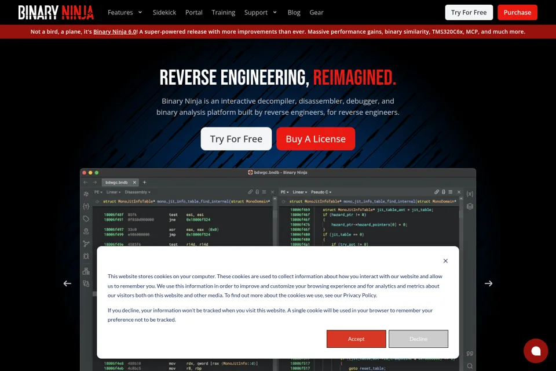Open the Privacy Policy from the cookie notice

point(360,296)
